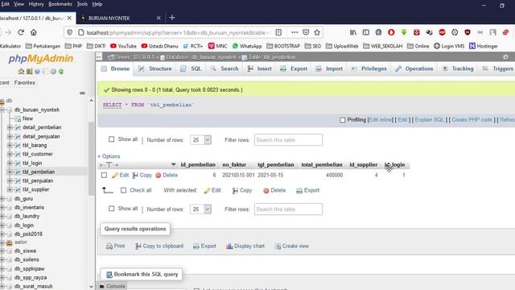The height and width of the screenshot is (290, 515).
Task: Open the page actions three-dot menu
Action: tap(295, 32)
